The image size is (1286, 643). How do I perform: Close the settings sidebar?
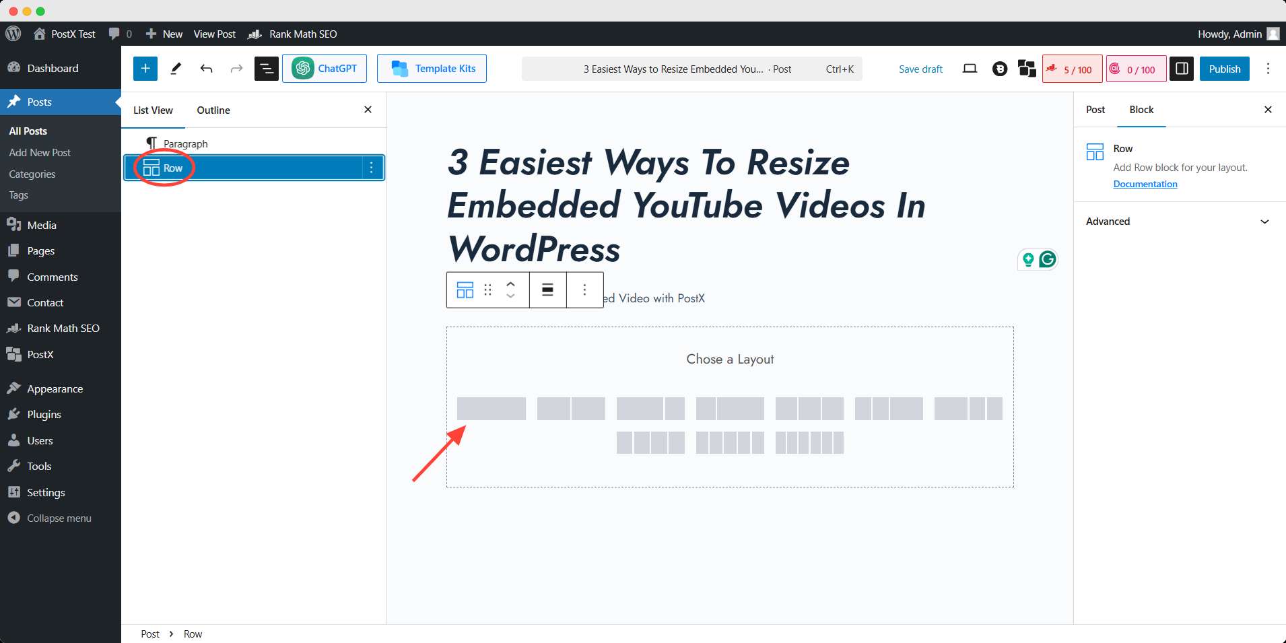(x=1268, y=110)
